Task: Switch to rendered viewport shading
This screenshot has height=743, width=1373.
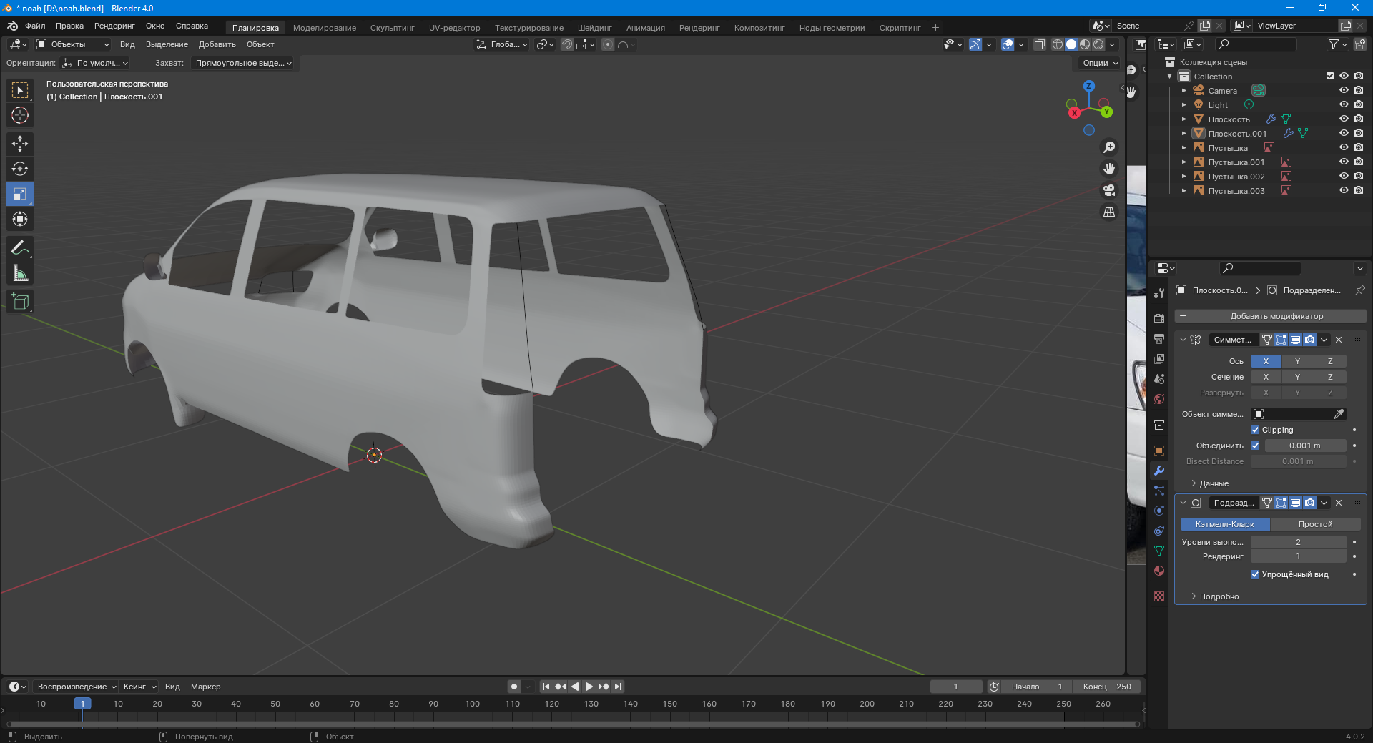Action: pos(1098,44)
